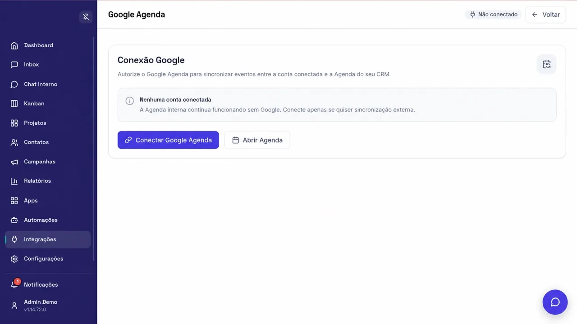Click the version v1.14.72.0 text
Screen dimensions: 577x324
coord(35,310)
